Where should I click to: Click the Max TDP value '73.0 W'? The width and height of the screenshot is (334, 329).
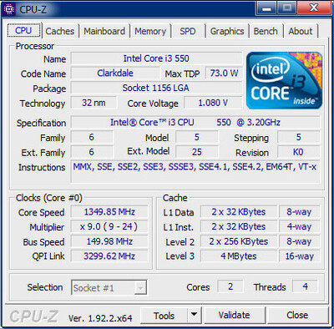(224, 73)
